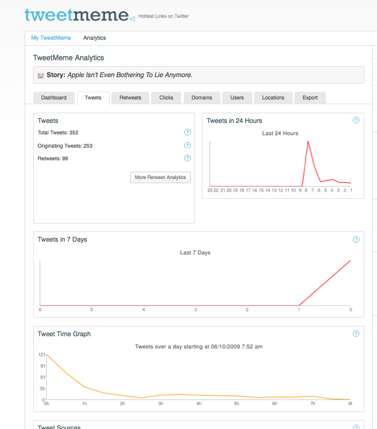Select the Clicks tab
The image size is (377, 429).
pyautogui.click(x=166, y=98)
